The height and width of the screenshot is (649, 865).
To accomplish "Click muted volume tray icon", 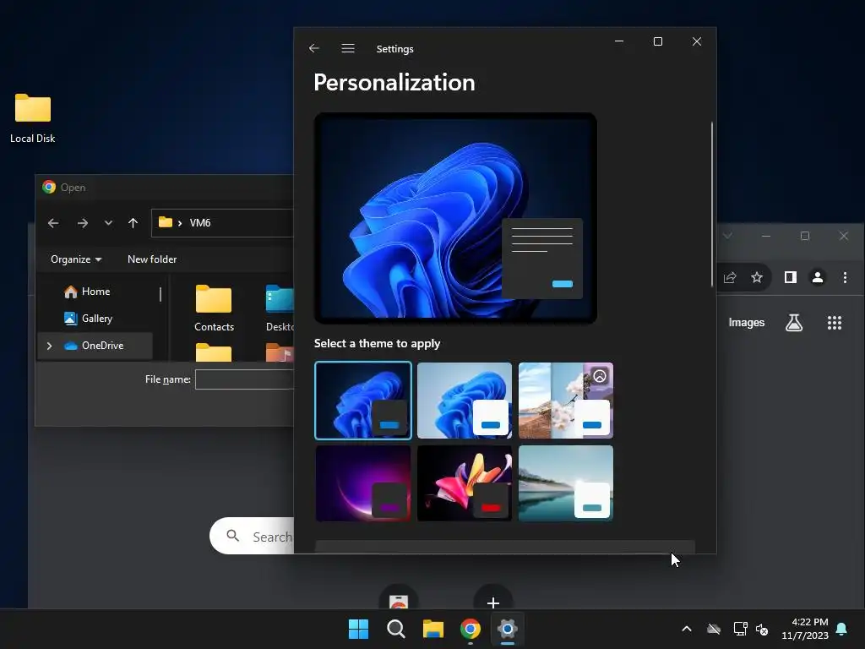I will coord(763,629).
